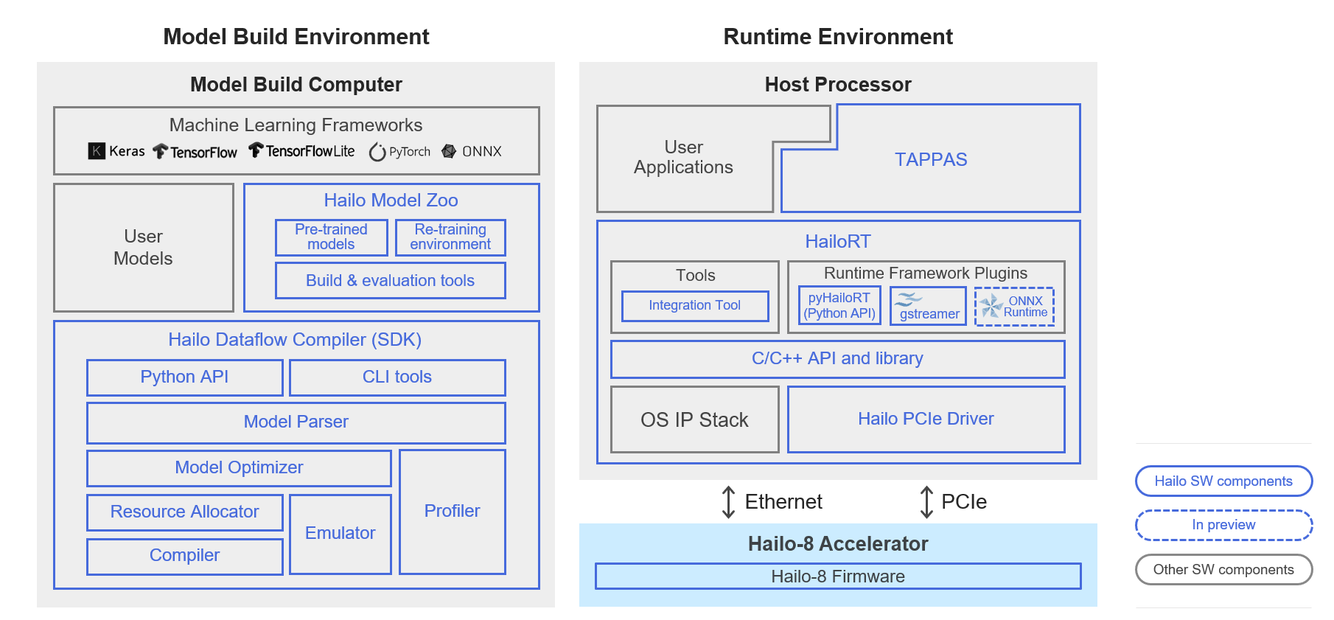Viewport: 1334px width, 620px height.
Task: Click the Keras logo icon
Action: click(x=97, y=151)
